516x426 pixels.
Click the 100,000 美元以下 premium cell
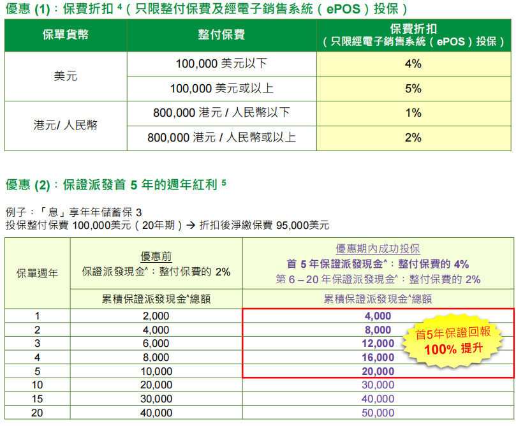[221, 64]
